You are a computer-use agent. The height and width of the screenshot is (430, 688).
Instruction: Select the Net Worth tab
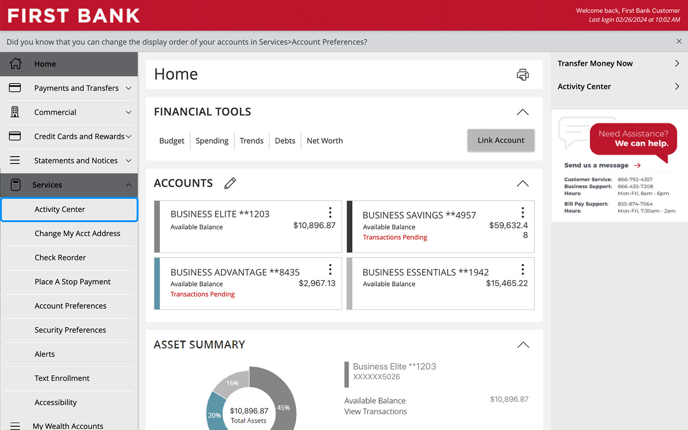coord(325,141)
